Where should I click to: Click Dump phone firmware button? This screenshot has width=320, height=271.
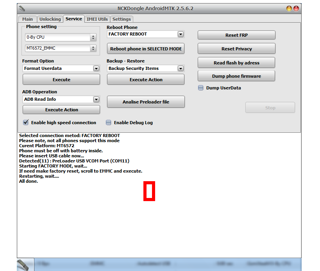[x=236, y=76]
